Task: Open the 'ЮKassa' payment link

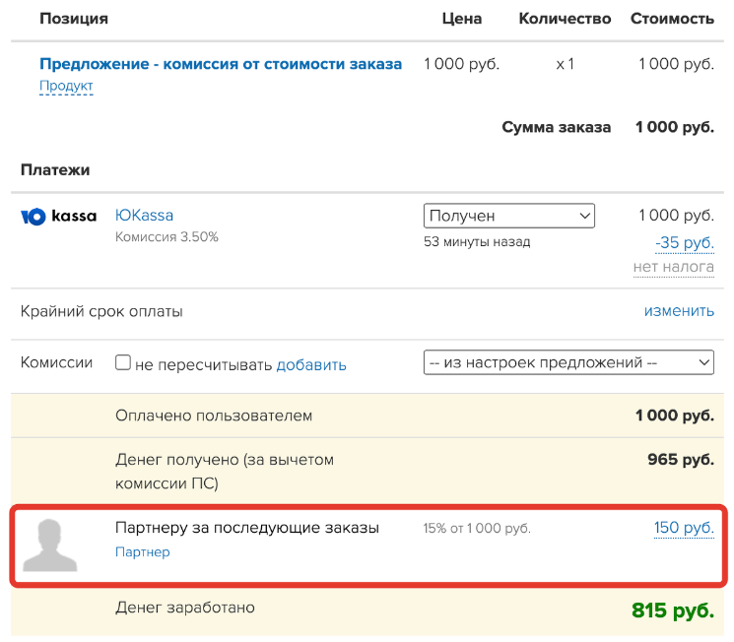Action: pos(144,216)
